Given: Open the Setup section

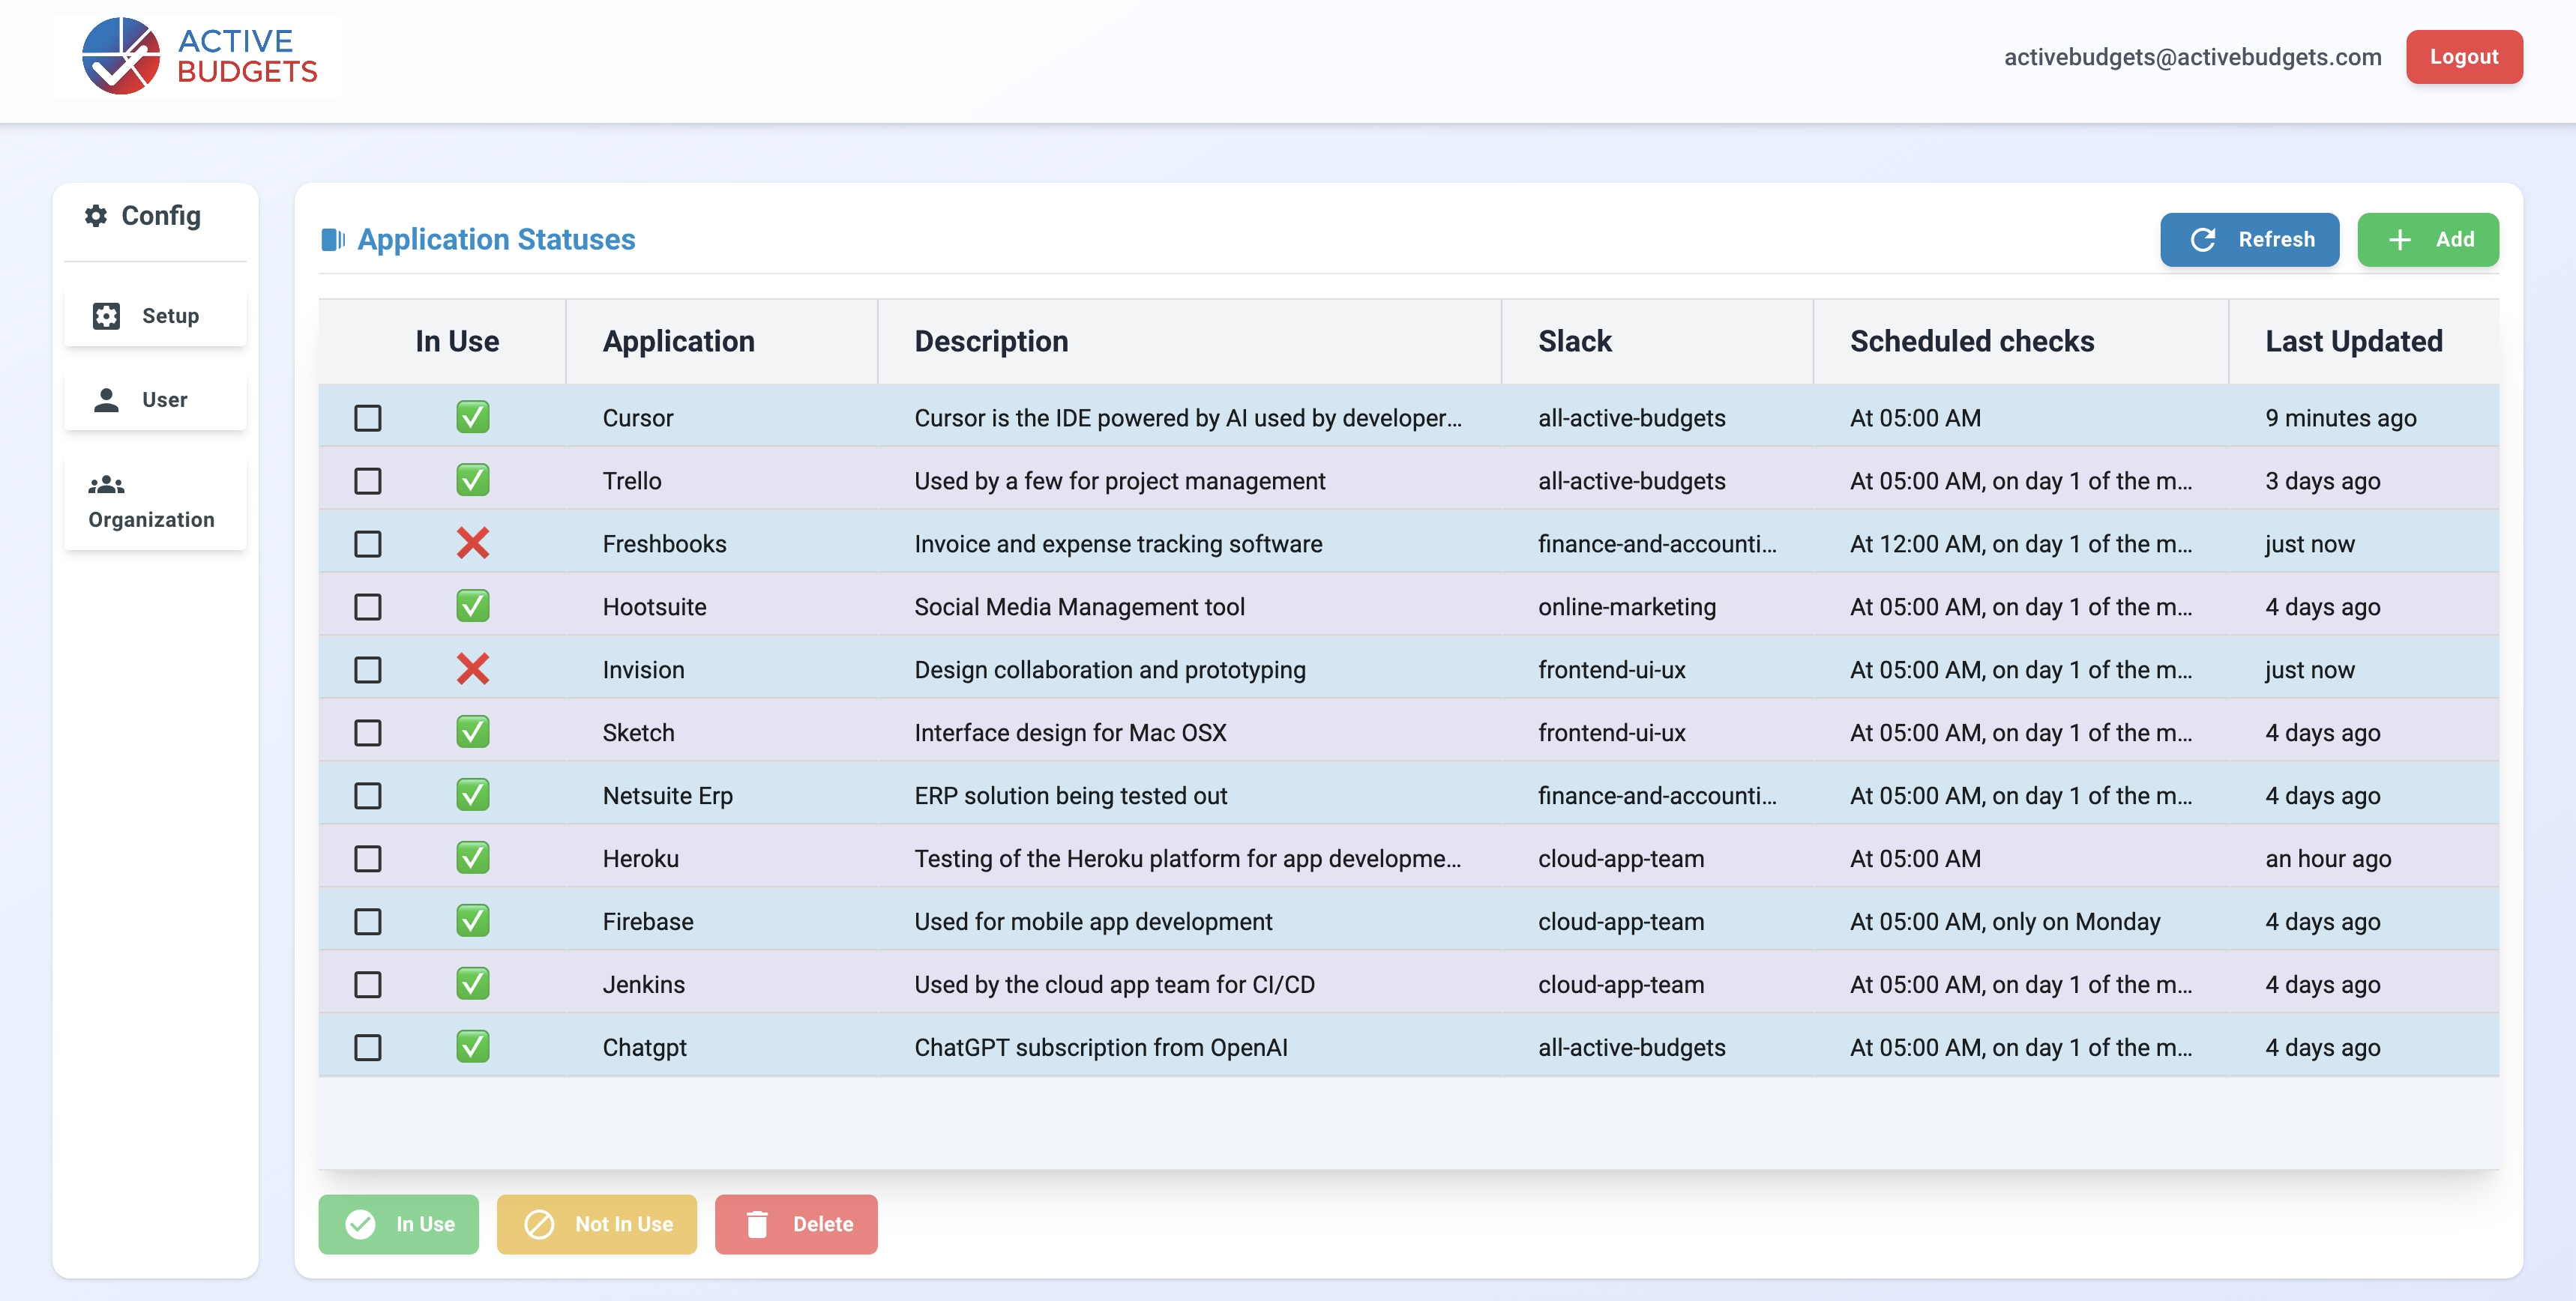Looking at the screenshot, I should point(155,315).
